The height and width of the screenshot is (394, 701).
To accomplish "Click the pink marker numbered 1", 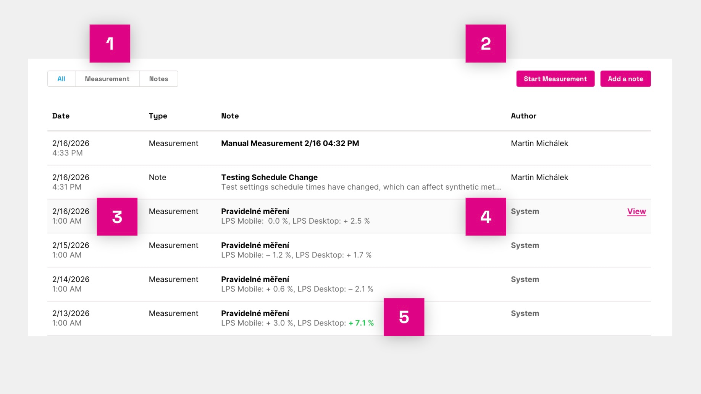I will [x=110, y=44].
